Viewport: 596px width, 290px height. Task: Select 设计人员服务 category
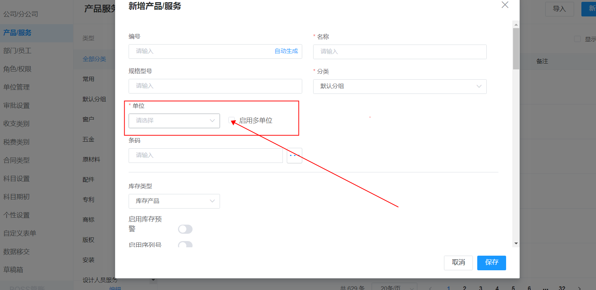pyautogui.click(x=100, y=280)
